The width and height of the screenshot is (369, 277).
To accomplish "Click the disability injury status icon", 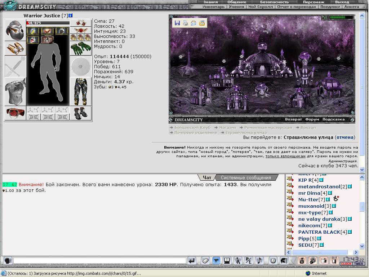I will [x=47, y=40].
